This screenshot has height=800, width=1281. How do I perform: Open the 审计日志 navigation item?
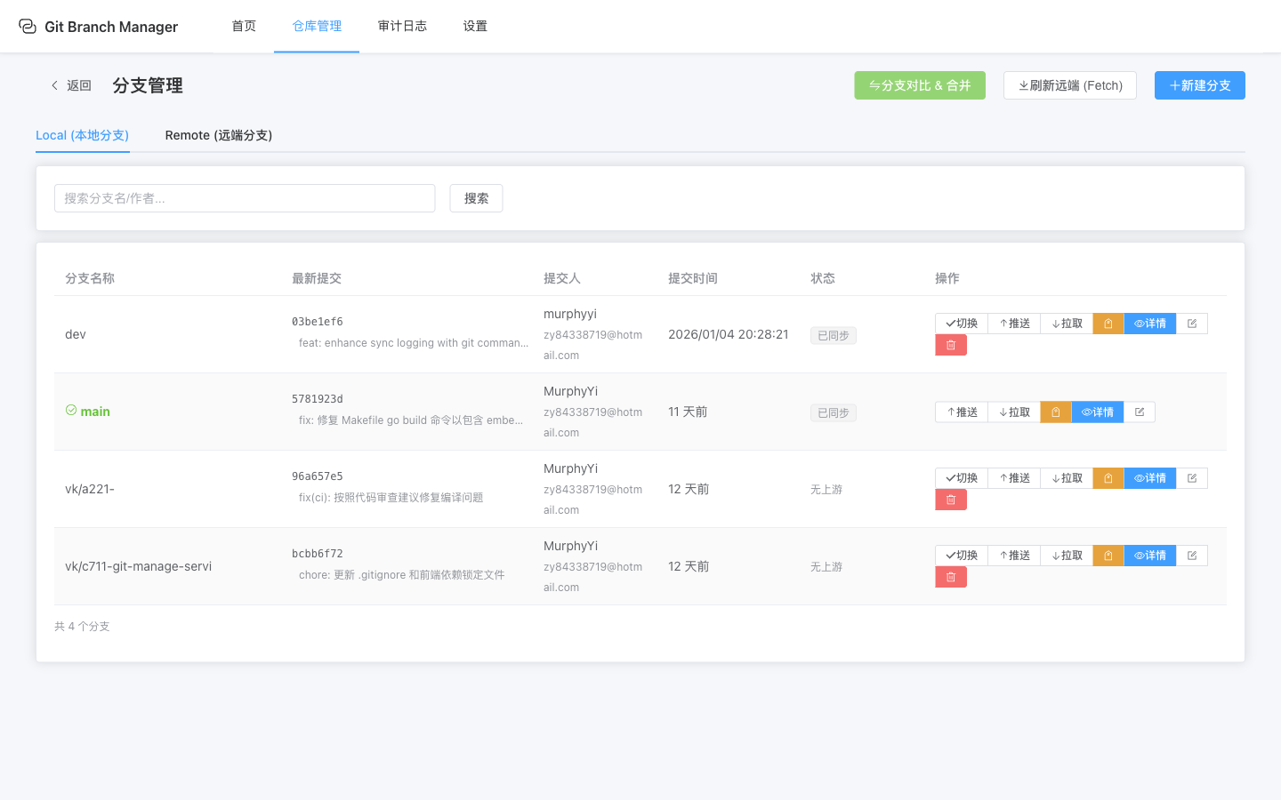click(402, 26)
